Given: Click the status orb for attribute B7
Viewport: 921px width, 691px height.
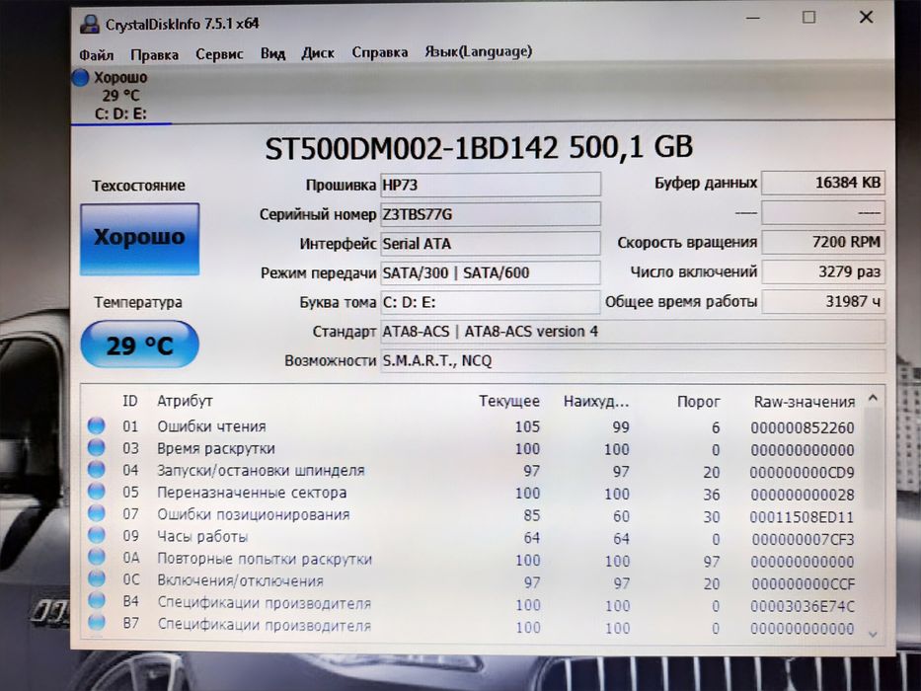Looking at the screenshot, I should [97, 622].
